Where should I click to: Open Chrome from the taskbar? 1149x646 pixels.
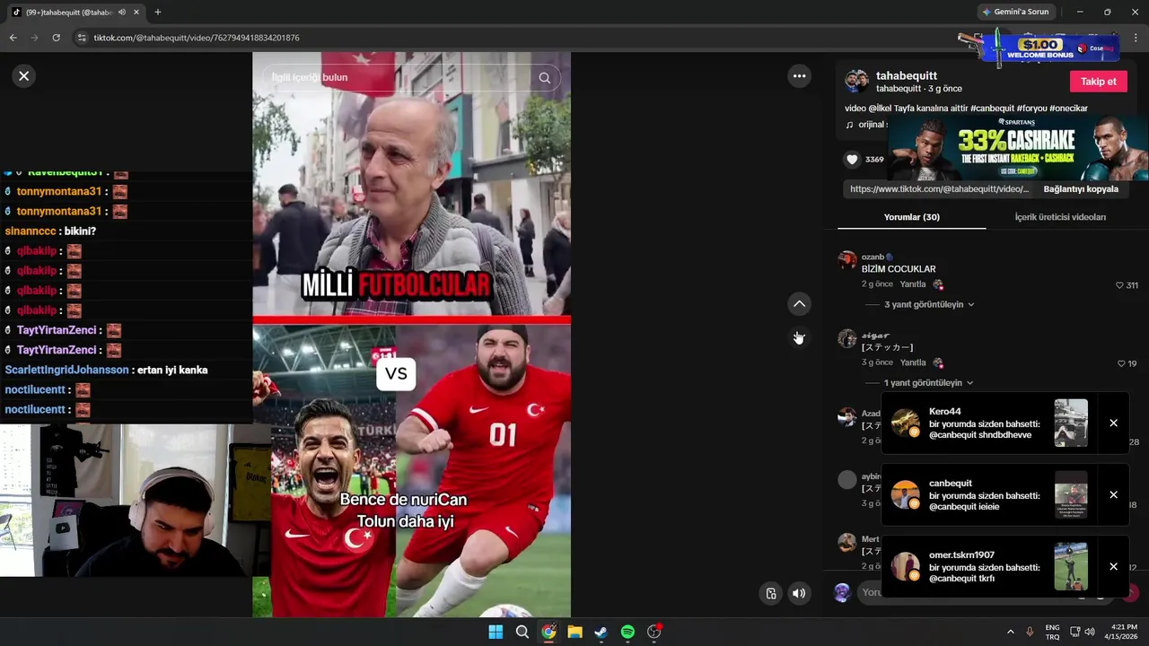coord(548,632)
